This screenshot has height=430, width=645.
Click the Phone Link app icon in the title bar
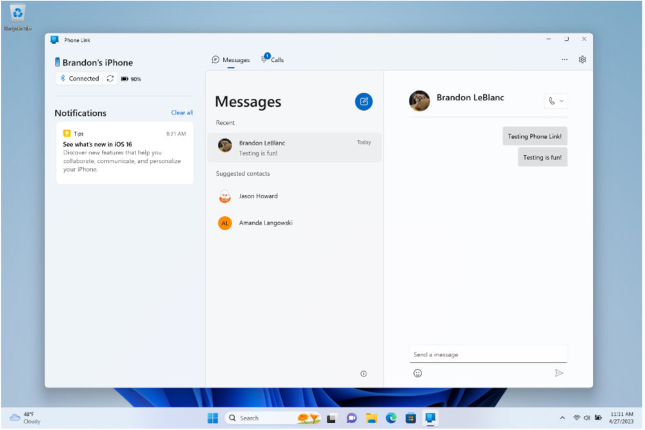tap(54, 40)
